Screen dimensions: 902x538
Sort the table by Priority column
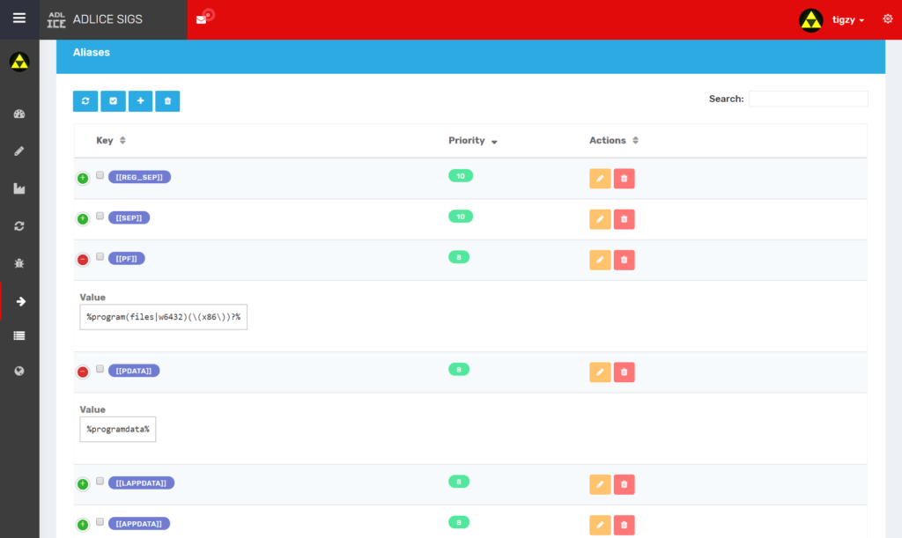[472, 141]
